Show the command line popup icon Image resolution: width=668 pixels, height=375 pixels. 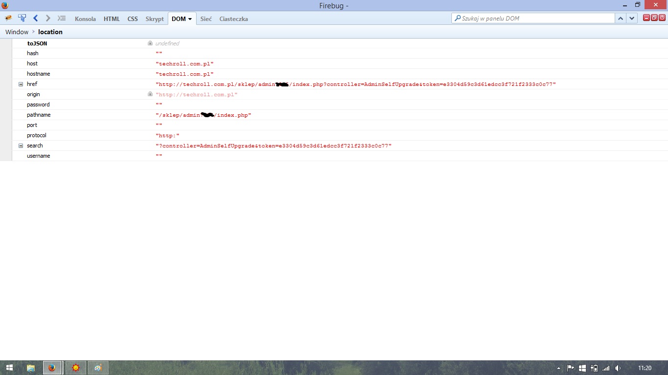[62, 18]
